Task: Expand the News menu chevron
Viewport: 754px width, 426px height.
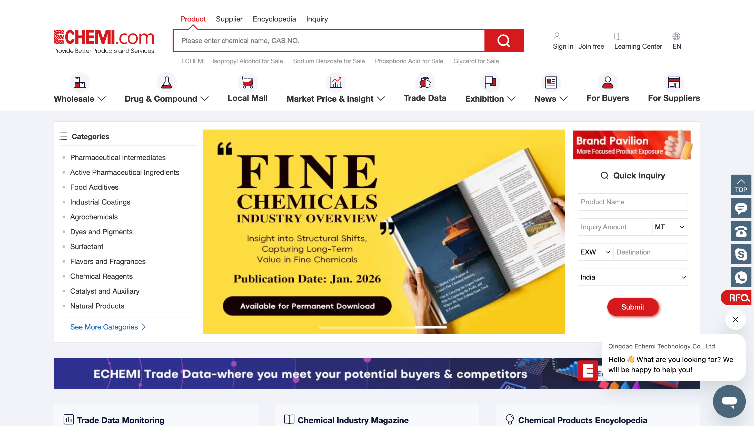Action: pyautogui.click(x=563, y=99)
